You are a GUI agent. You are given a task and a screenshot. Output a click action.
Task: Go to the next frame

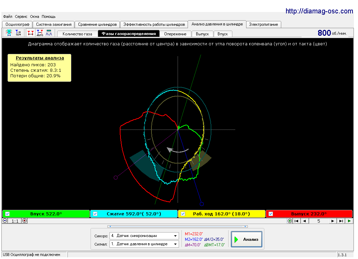333,221
